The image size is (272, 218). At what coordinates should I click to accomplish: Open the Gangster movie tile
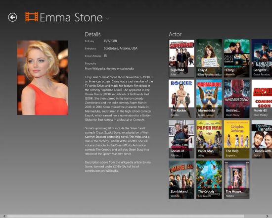click(x=262, y=58)
